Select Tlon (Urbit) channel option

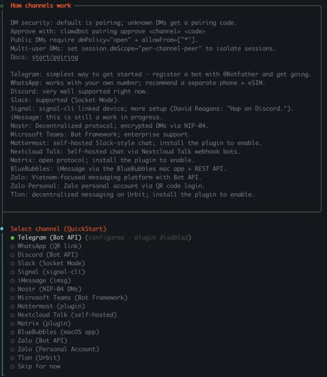point(39,357)
